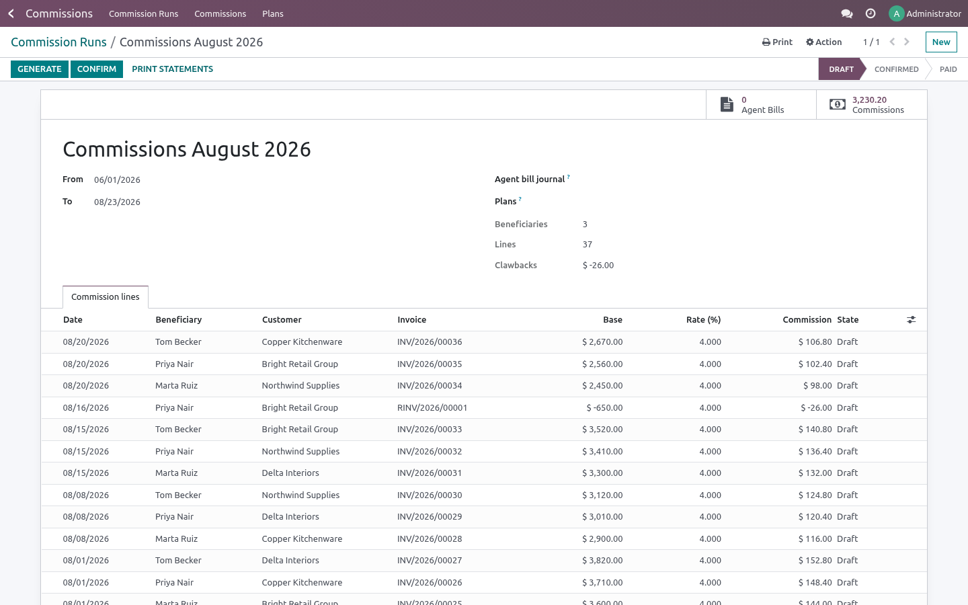Image resolution: width=968 pixels, height=605 pixels.
Task: Click Print Statements
Action: pos(172,69)
